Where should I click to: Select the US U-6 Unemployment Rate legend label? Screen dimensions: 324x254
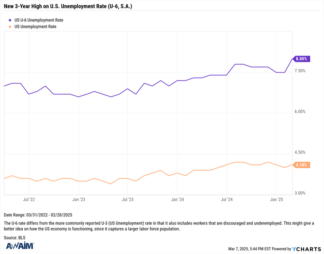pos(39,20)
